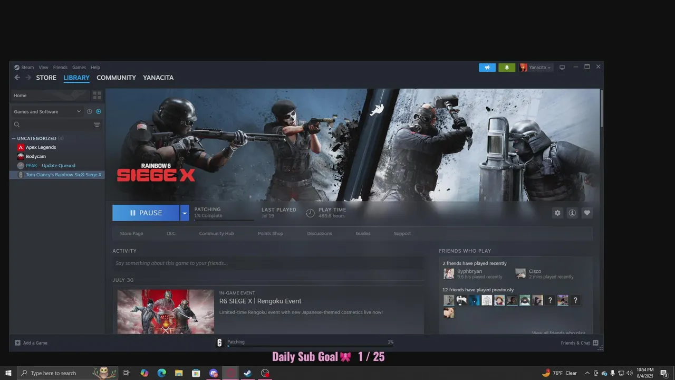
Task: Open the Guides link
Action: [363, 233]
